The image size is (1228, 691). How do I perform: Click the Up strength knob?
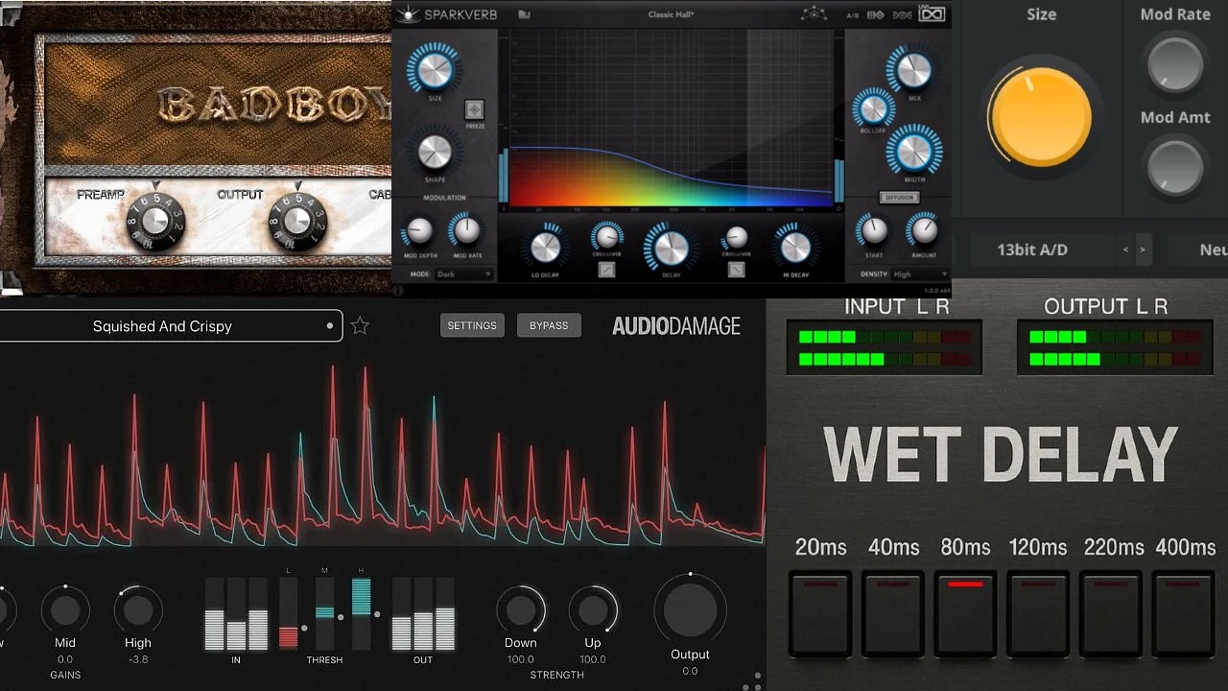[593, 609]
